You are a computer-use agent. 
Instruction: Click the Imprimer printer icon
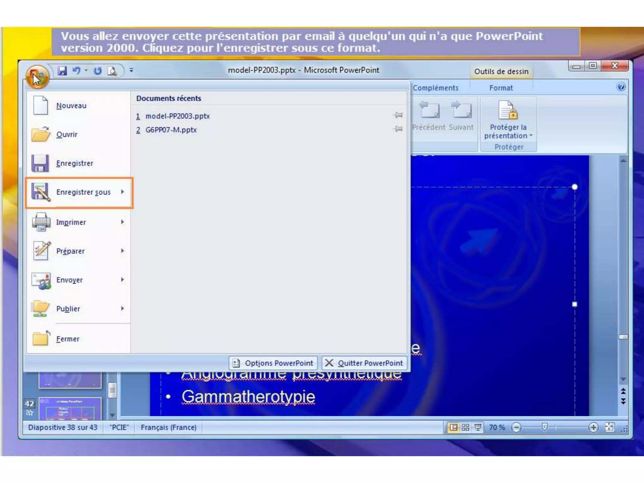(41, 222)
